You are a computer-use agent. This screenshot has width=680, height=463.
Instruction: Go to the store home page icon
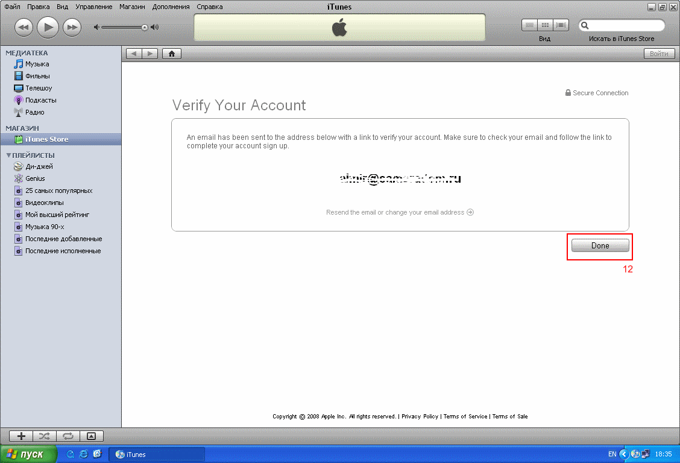[172, 54]
